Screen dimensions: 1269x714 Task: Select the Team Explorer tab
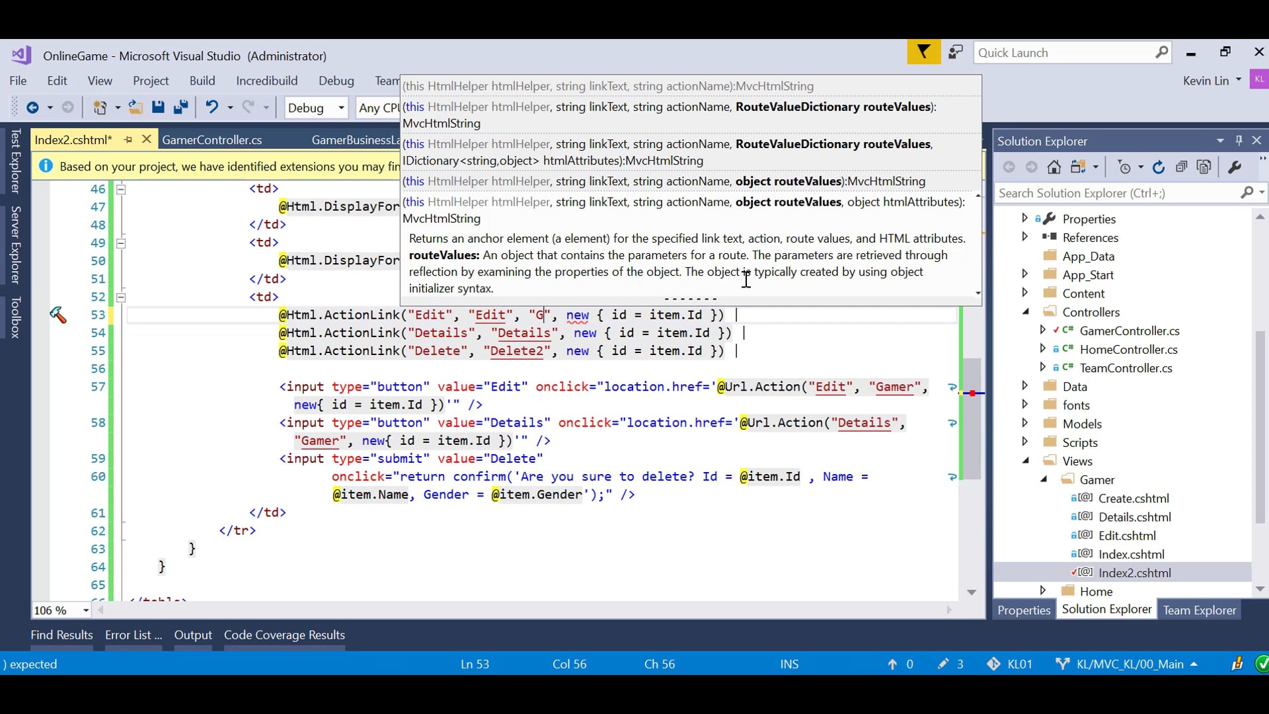tap(1200, 610)
